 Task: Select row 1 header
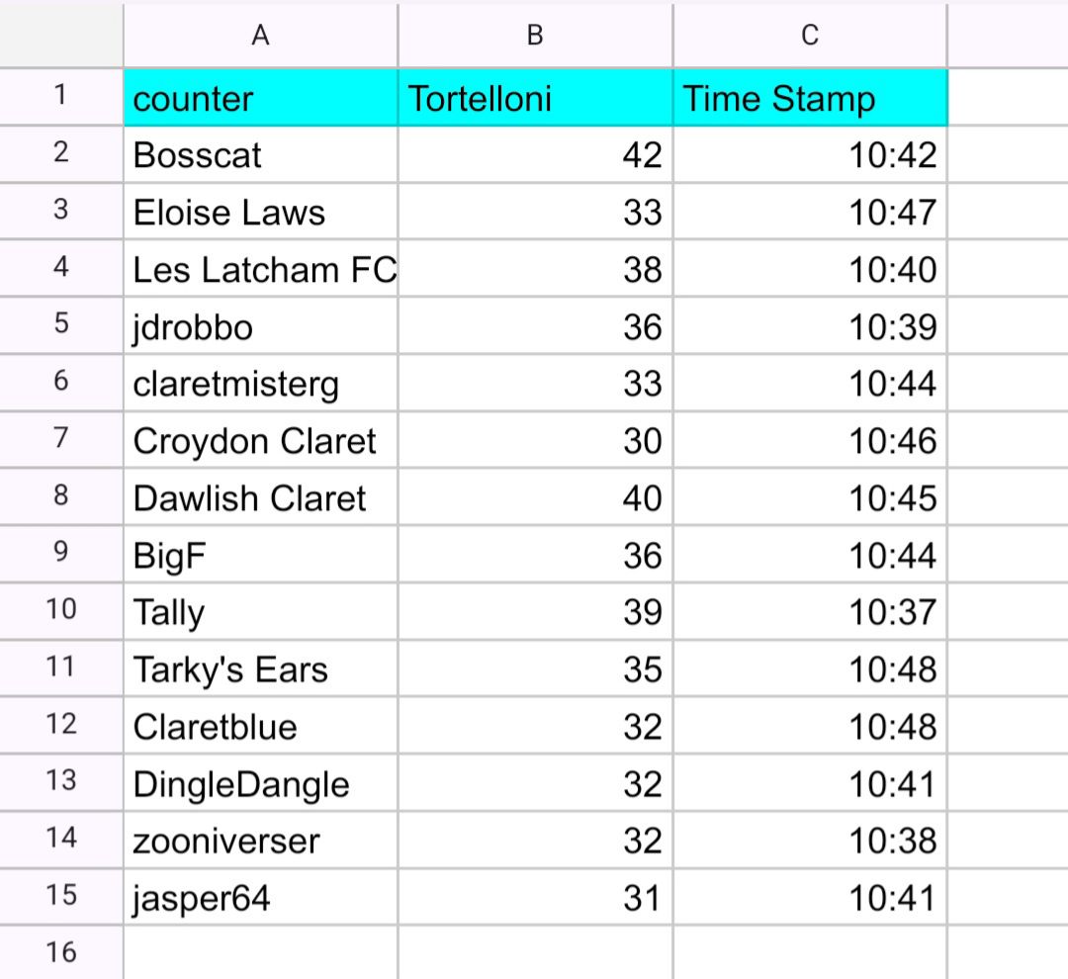click(x=61, y=97)
